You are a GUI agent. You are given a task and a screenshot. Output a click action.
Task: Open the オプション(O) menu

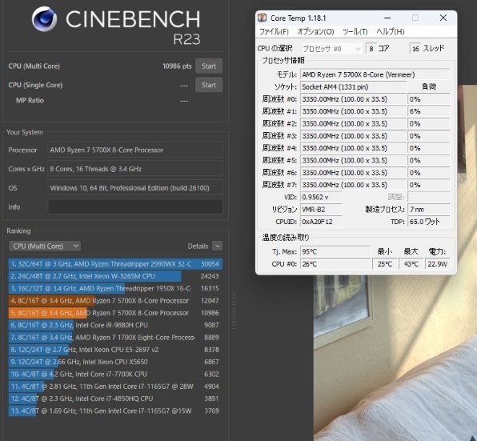click(x=315, y=31)
